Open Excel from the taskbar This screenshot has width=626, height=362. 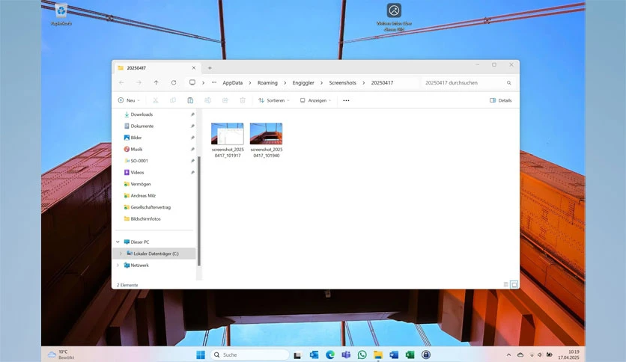click(410, 355)
